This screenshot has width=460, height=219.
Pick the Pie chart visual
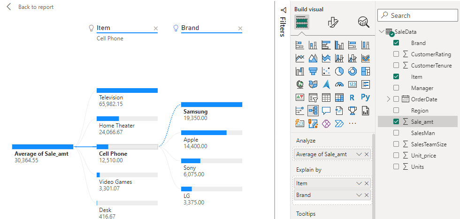tap(339, 71)
